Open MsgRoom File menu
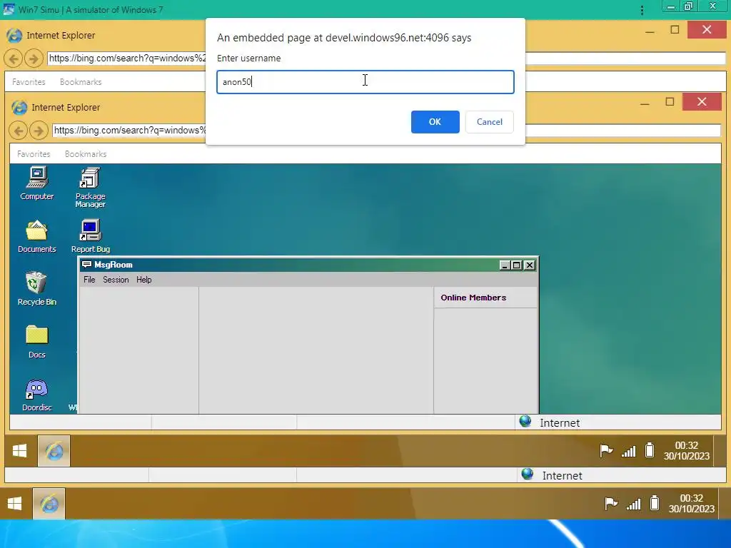This screenshot has height=548, width=731. pos(89,280)
